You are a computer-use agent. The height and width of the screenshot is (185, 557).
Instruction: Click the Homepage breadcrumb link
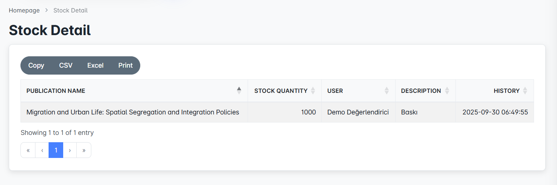pos(24,10)
